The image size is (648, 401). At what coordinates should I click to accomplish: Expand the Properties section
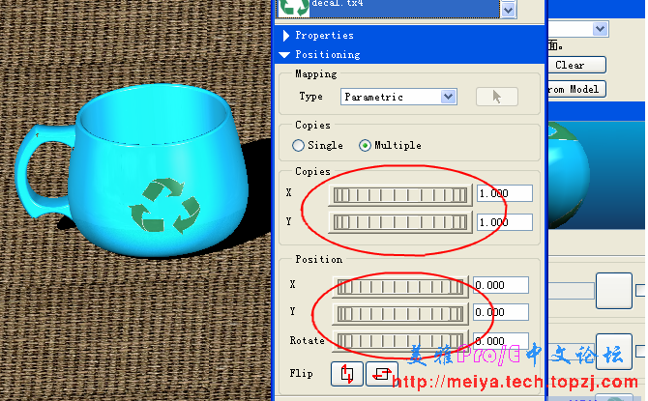(x=286, y=36)
